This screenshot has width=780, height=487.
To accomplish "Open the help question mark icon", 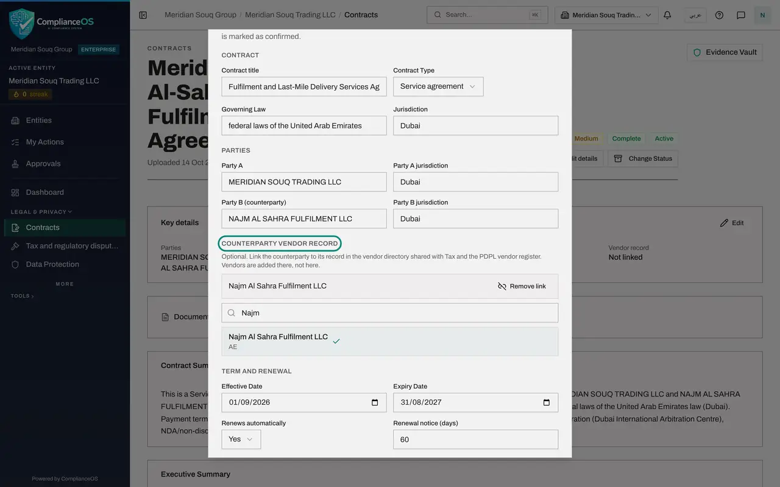I will click(x=719, y=15).
